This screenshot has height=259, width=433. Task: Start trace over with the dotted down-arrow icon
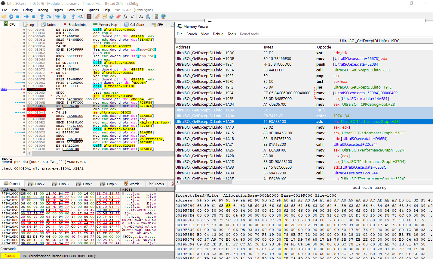pos(64,17)
